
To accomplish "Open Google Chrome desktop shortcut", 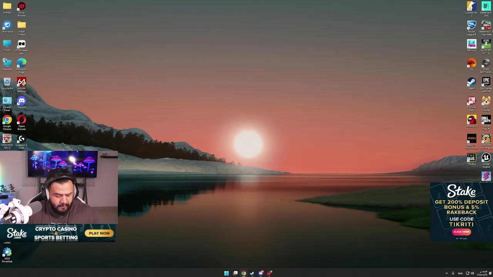I will tap(7, 122).
